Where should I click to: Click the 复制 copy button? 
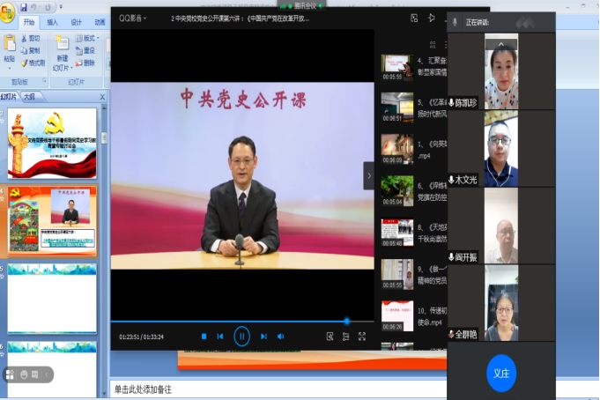(33, 50)
